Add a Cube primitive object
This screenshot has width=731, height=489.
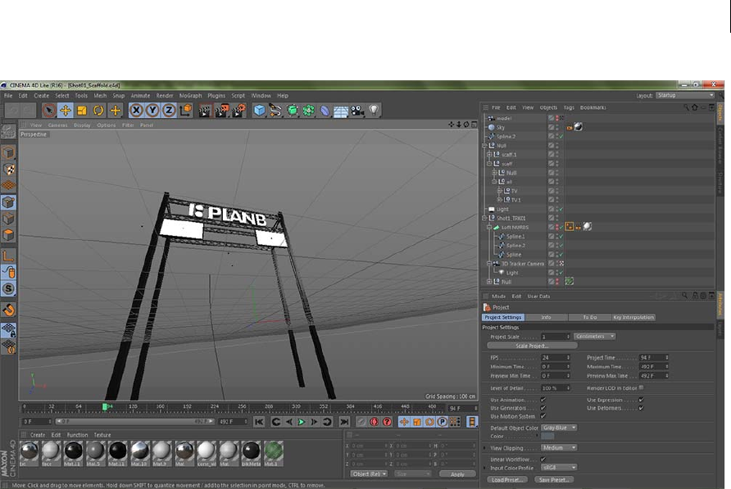pyautogui.click(x=259, y=111)
